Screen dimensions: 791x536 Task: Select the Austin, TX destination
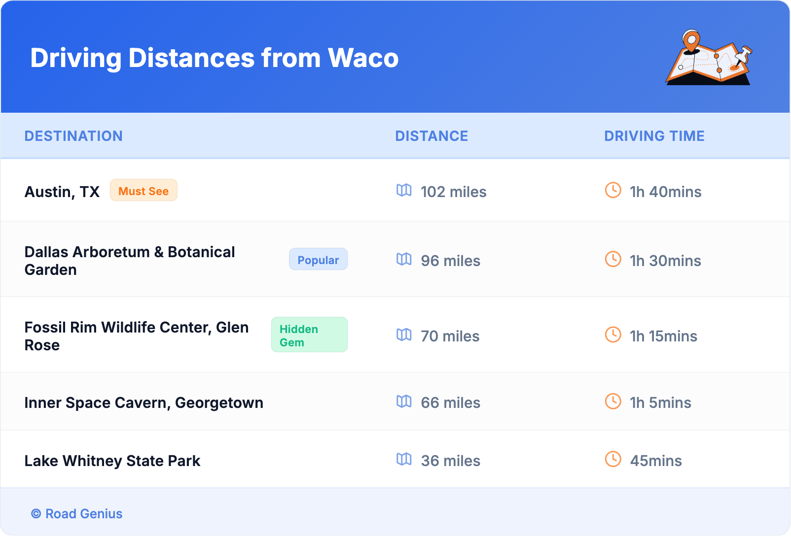62,192
